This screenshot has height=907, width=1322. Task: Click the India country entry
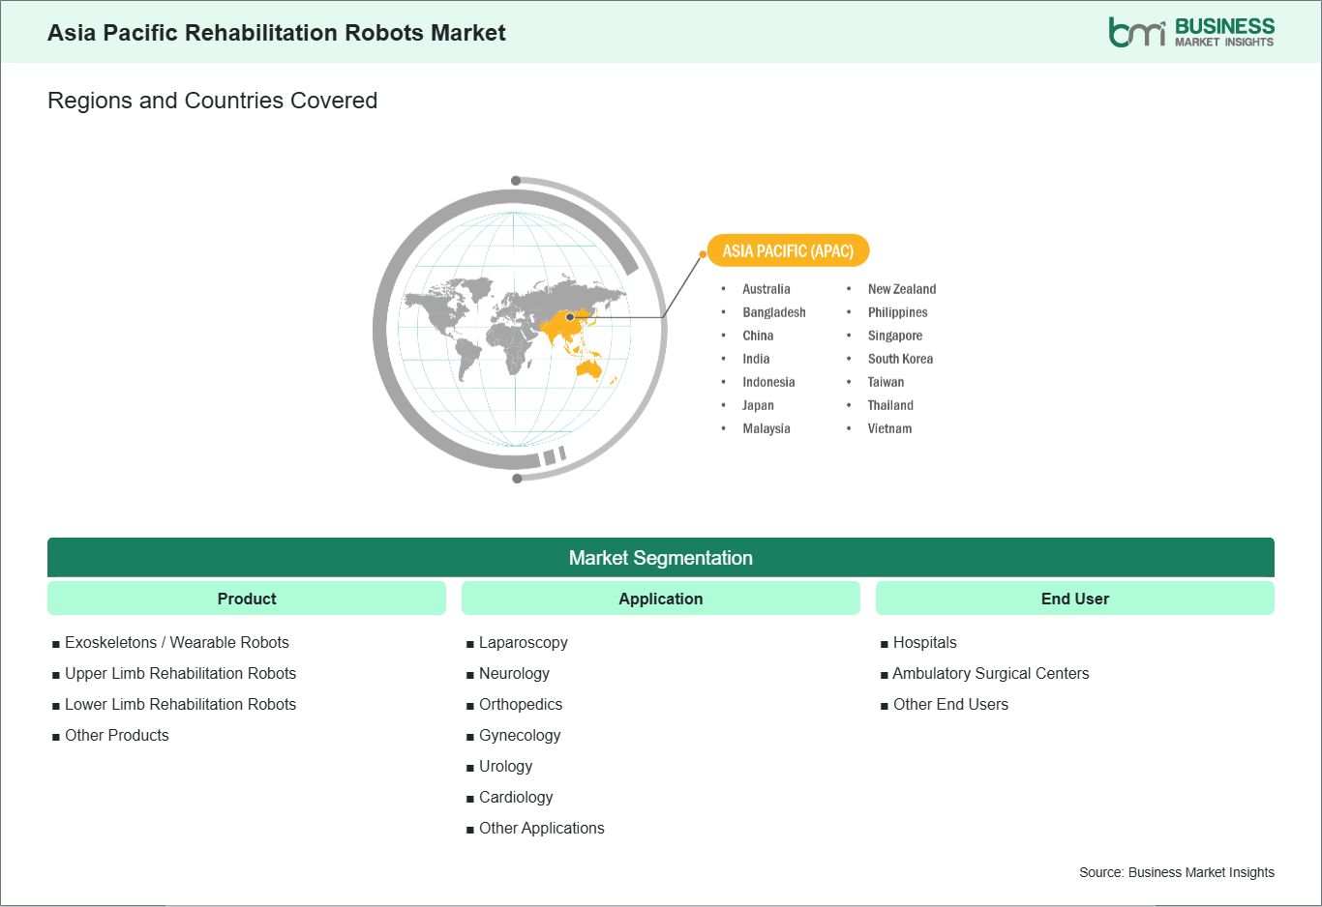756,359
